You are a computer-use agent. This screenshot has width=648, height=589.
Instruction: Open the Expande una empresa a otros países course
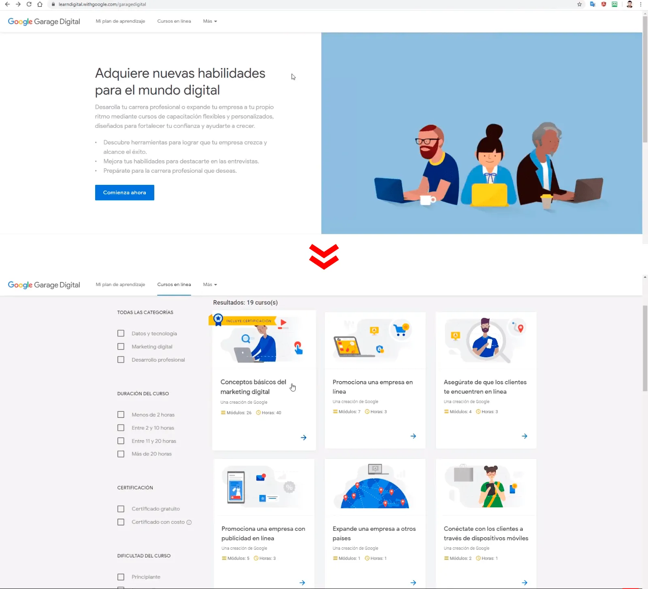coord(374,533)
